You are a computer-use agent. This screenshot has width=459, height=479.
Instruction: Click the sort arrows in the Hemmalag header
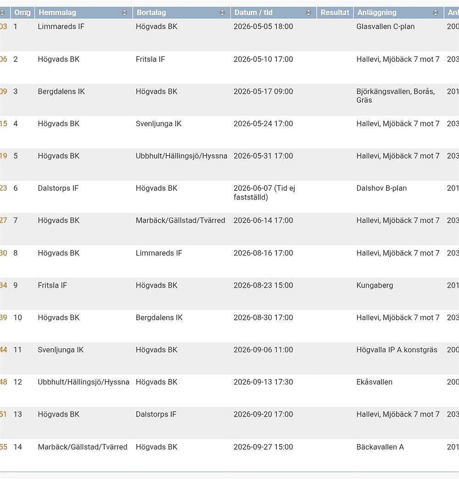(124, 13)
